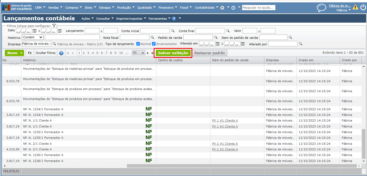The width and height of the screenshot is (367, 176).
Task: Open the PV 1 #1 Cliente A link
Action: coord(225,120)
